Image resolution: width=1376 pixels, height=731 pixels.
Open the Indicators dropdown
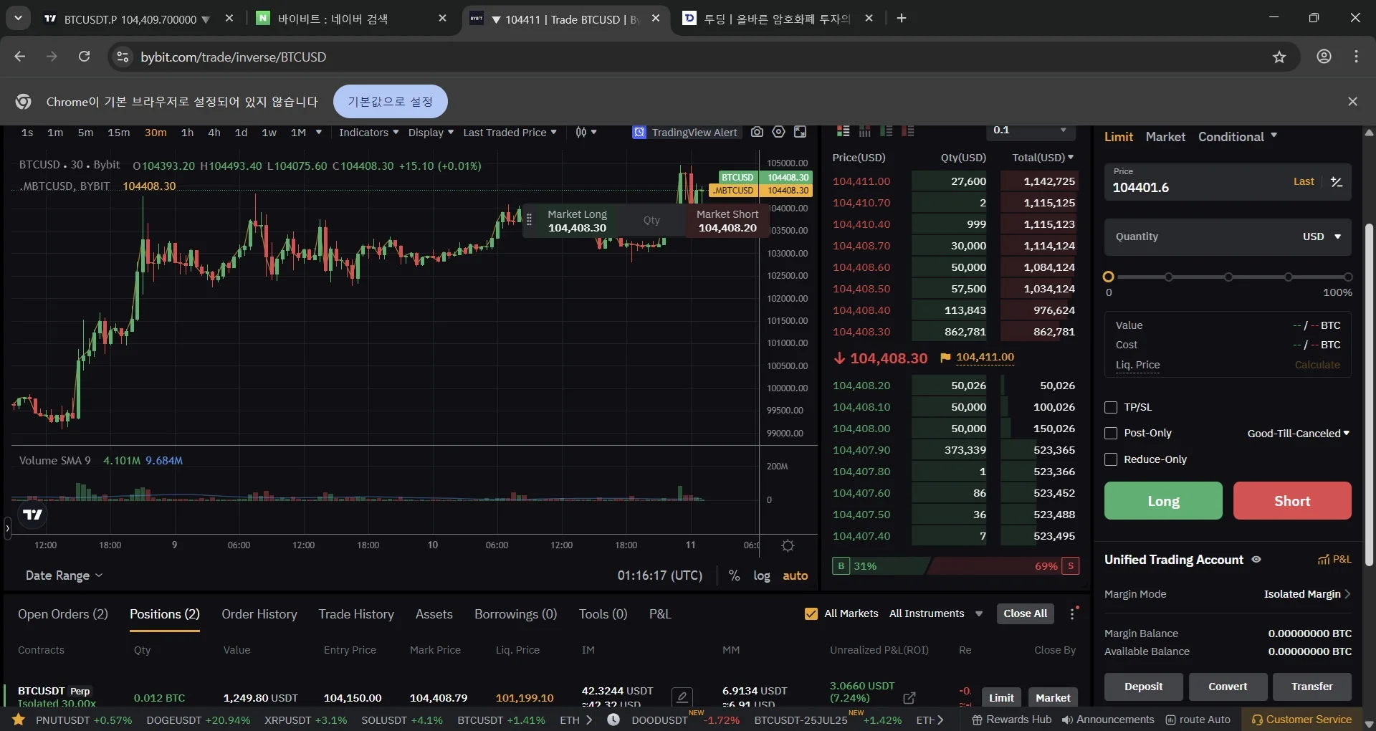368,133
